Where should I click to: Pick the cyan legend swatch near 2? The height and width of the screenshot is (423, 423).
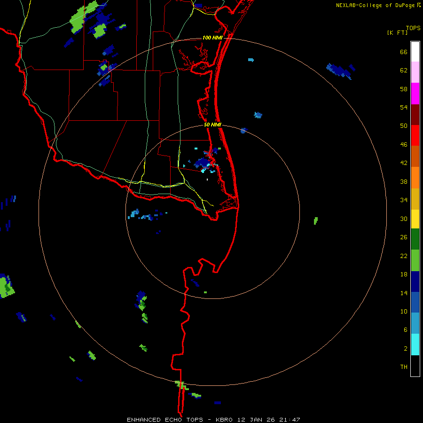coord(415,345)
